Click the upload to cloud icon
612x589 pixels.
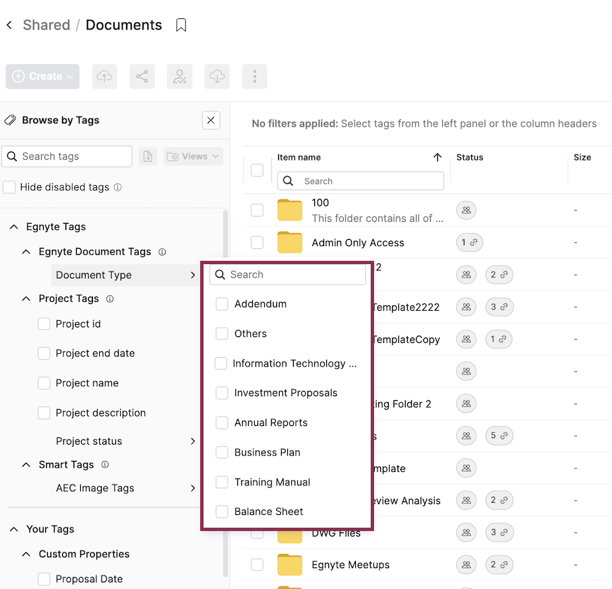coord(104,77)
